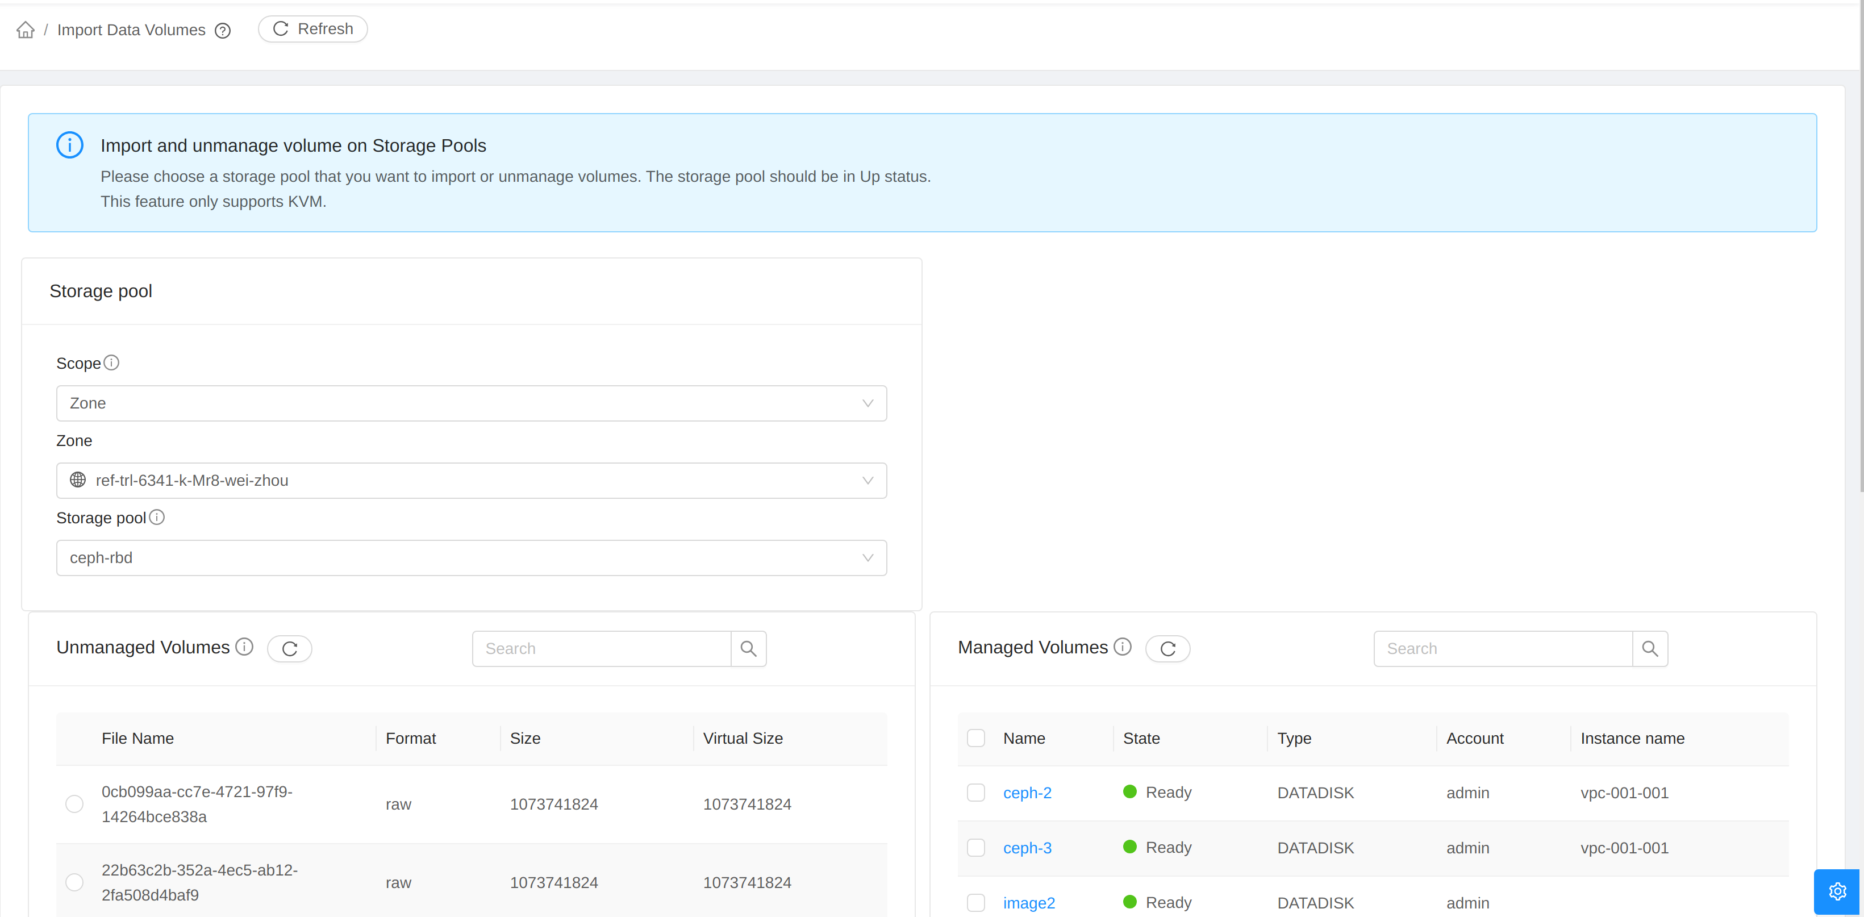Click Unmanaged Volumes search magnifier icon
The height and width of the screenshot is (917, 1864).
[x=748, y=648]
